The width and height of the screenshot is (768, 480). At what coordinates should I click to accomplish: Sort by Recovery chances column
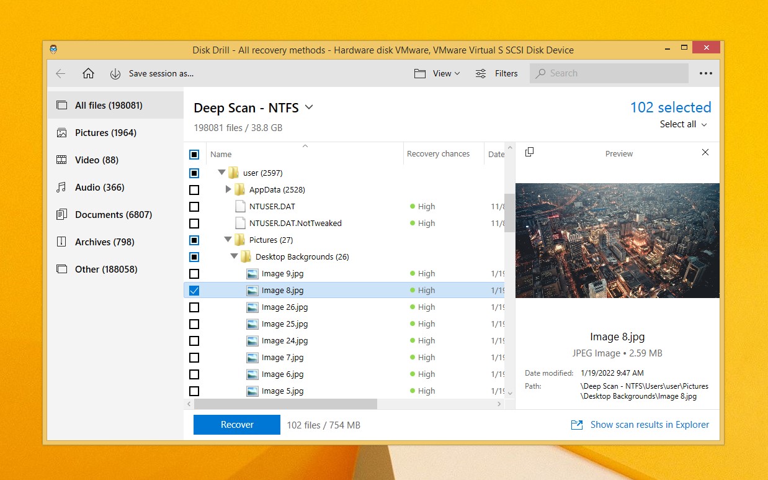[443, 154]
